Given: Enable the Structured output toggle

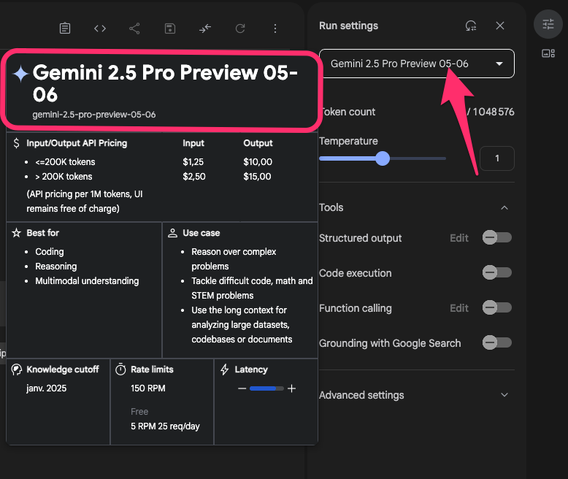Looking at the screenshot, I should pos(496,238).
